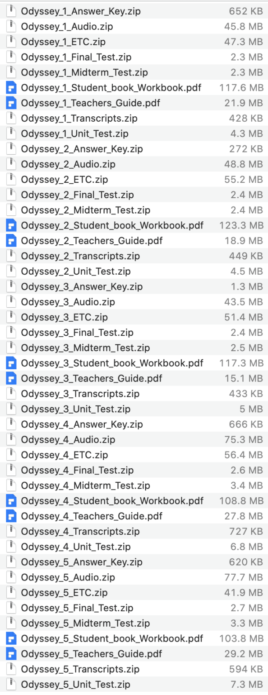Click the file icon for Odyssey_3_Transcripts.zip
This screenshot has height=695, width=268.
[x=11, y=394]
